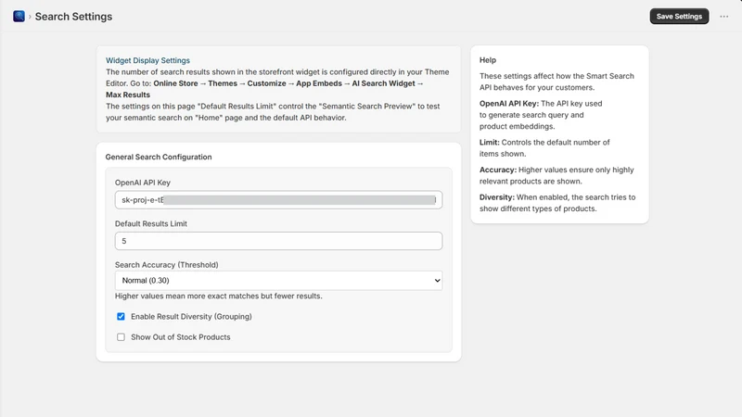Enable Show Out of Stock Products
The image size is (742, 417).
point(122,337)
